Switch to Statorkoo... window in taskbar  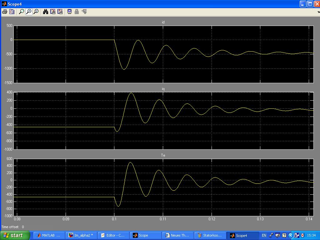(x=210, y=235)
